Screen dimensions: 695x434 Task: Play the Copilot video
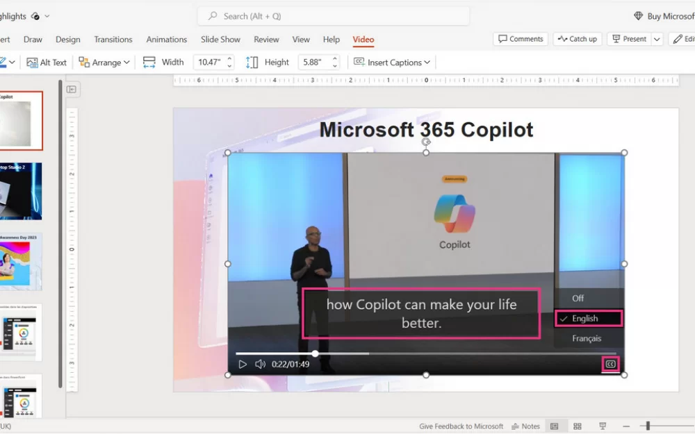click(x=242, y=365)
